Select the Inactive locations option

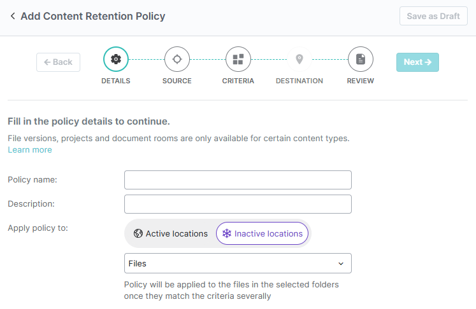(263, 233)
